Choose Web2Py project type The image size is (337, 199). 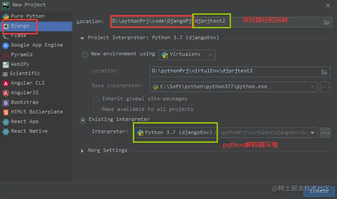click(36, 64)
